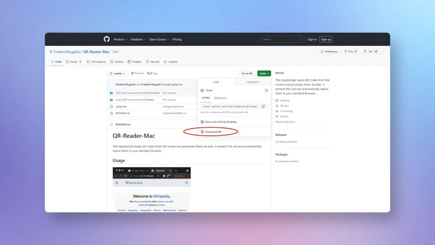This screenshot has width=435, height=245.
Task: Click the folder icon for QRCode2Clipboard.workflow
Action: 111,93
